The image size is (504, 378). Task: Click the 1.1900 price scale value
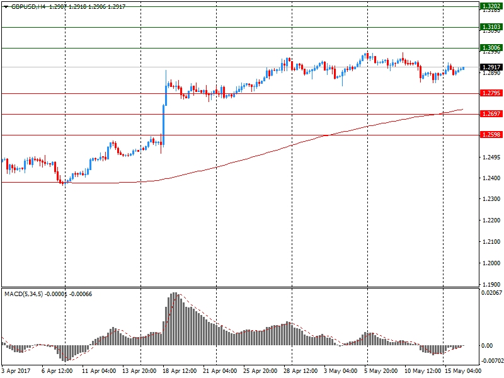tap(491, 284)
